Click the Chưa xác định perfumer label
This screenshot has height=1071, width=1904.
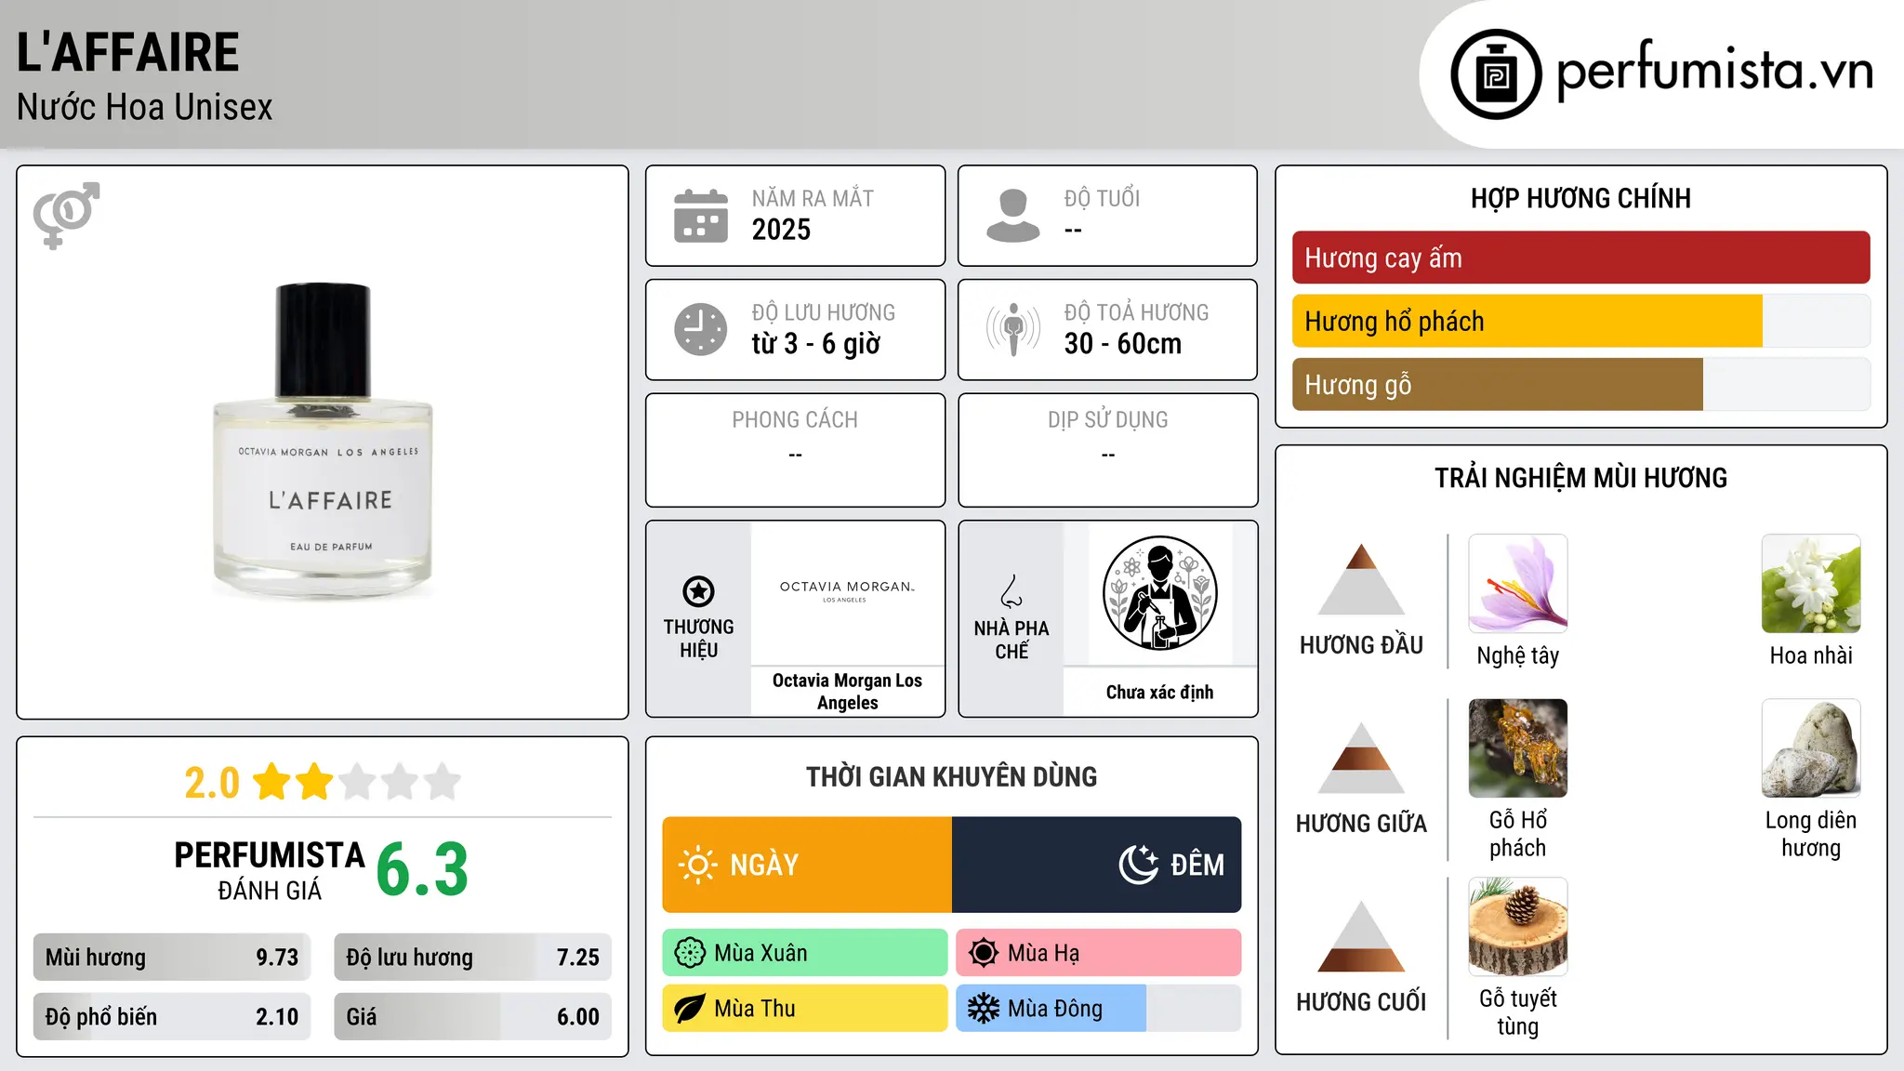tap(1159, 692)
